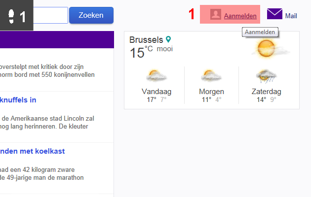The width and height of the screenshot is (311, 197).
Task: Click the search text input field
Action: (50, 15)
